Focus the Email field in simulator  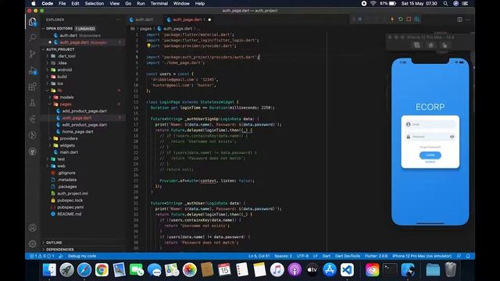click(430, 124)
